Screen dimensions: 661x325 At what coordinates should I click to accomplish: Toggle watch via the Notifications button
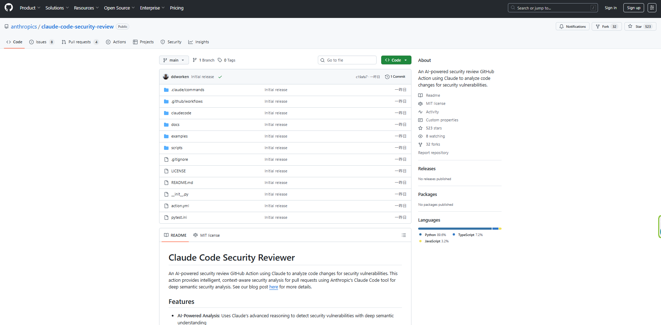[x=572, y=26]
